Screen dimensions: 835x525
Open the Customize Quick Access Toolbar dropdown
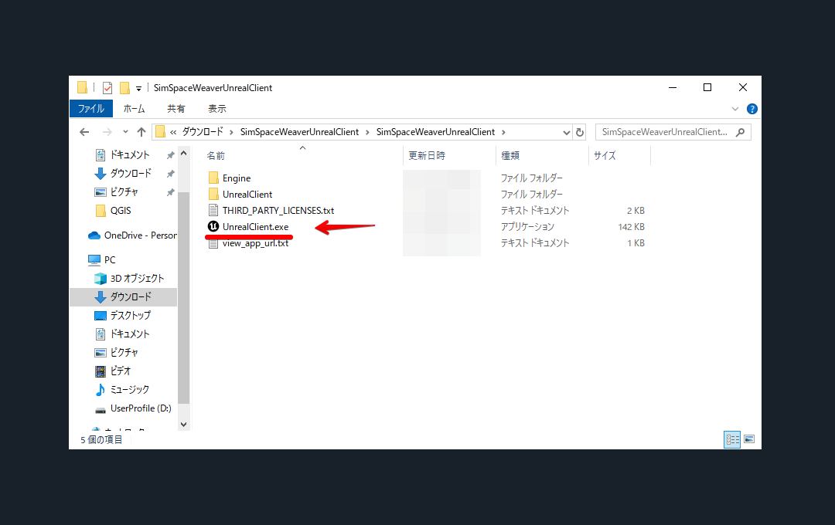point(138,88)
